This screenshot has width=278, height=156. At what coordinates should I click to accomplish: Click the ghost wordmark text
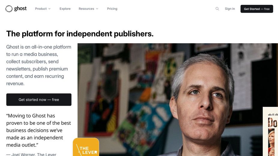(20, 8)
